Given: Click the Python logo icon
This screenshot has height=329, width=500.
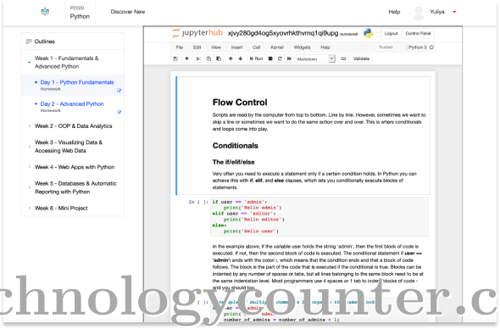Looking at the screenshot, I should pos(369,33).
